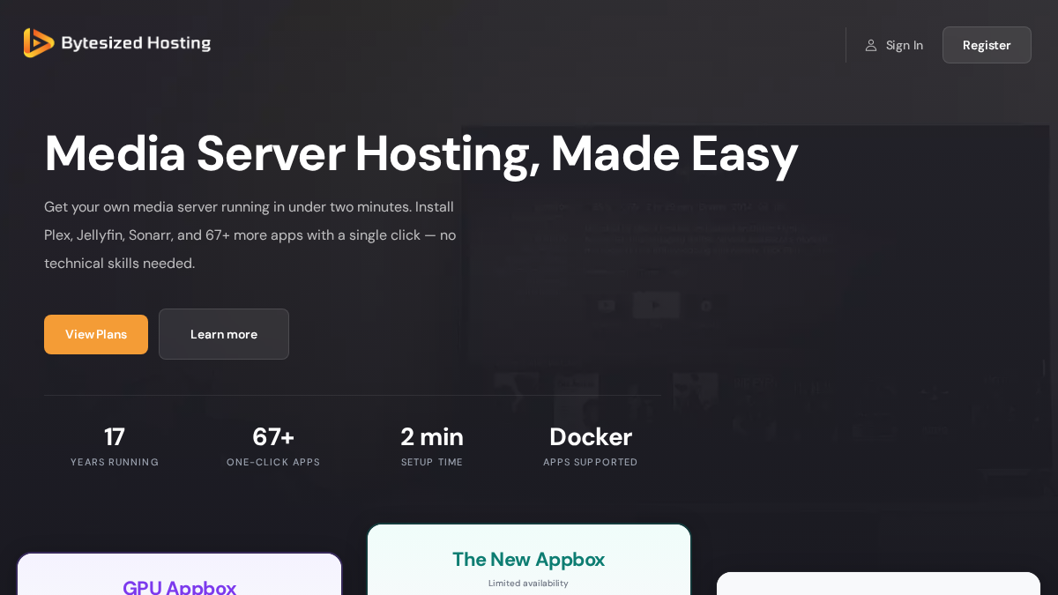The width and height of the screenshot is (1058, 595).
Task: Open the Bytesized Hosting home link text
Action: pos(136,43)
